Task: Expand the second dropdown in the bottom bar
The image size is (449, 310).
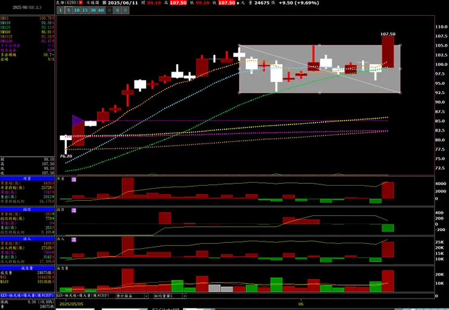Action: coord(170,295)
